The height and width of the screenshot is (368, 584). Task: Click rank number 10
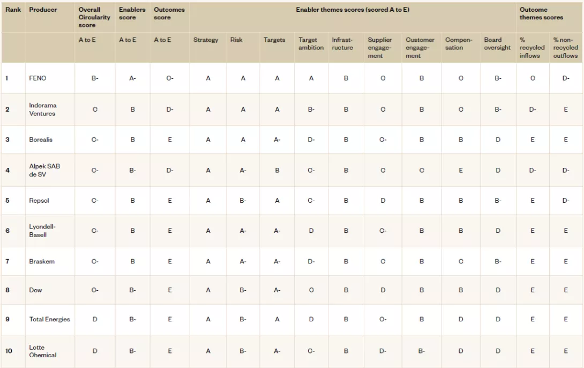(9, 351)
